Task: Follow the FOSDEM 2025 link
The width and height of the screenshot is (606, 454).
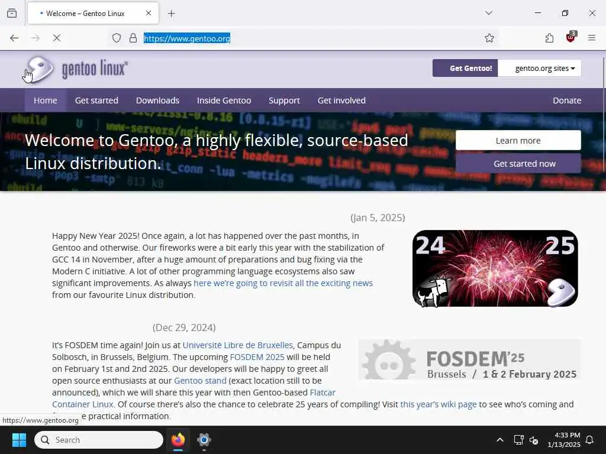Action: (x=257, y=357)
